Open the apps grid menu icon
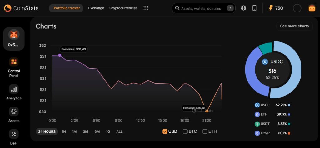This screenshot has width=320, height=148. [x=146, y=8]
